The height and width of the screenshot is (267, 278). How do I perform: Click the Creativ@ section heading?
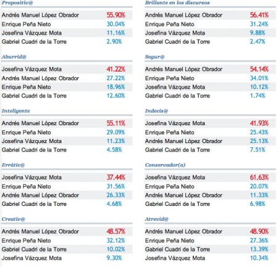click(x=14, y=219)
